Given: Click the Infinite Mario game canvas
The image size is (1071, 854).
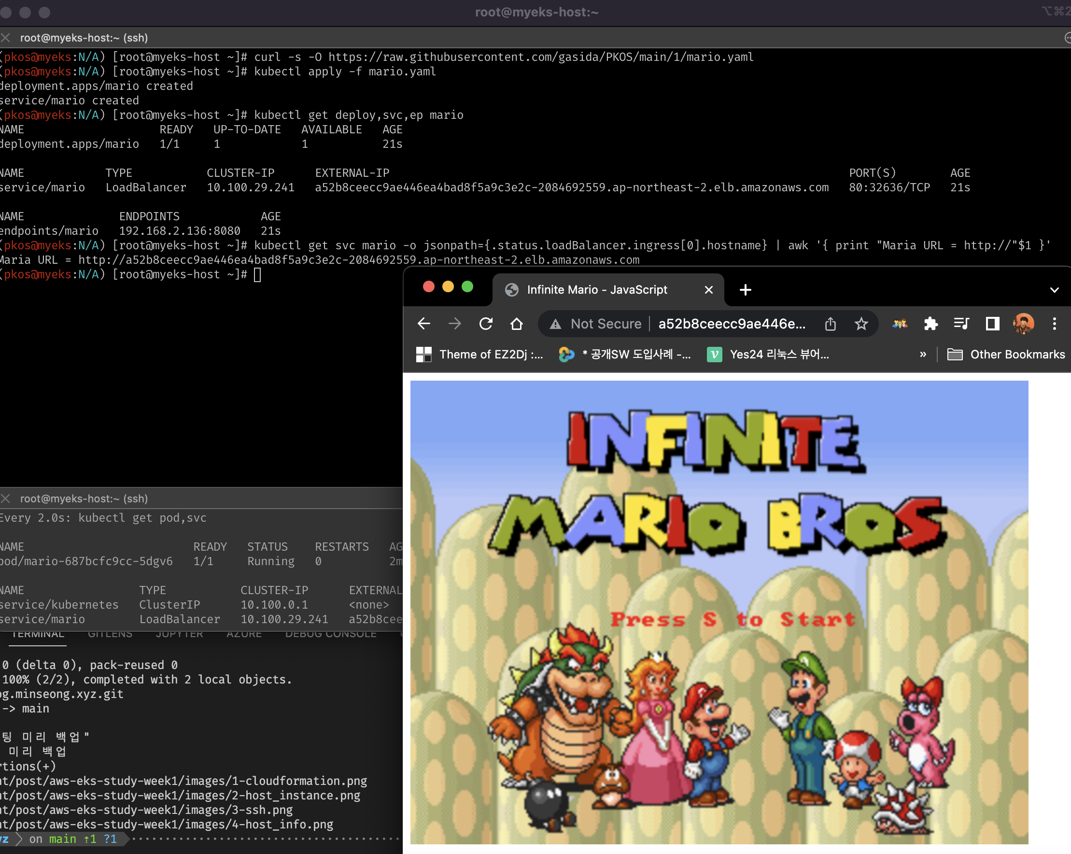Looking at the screenshot, I should [x=719, y=612].
